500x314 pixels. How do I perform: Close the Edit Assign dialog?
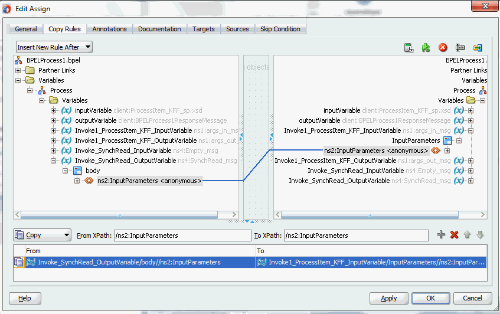(485, 6)
